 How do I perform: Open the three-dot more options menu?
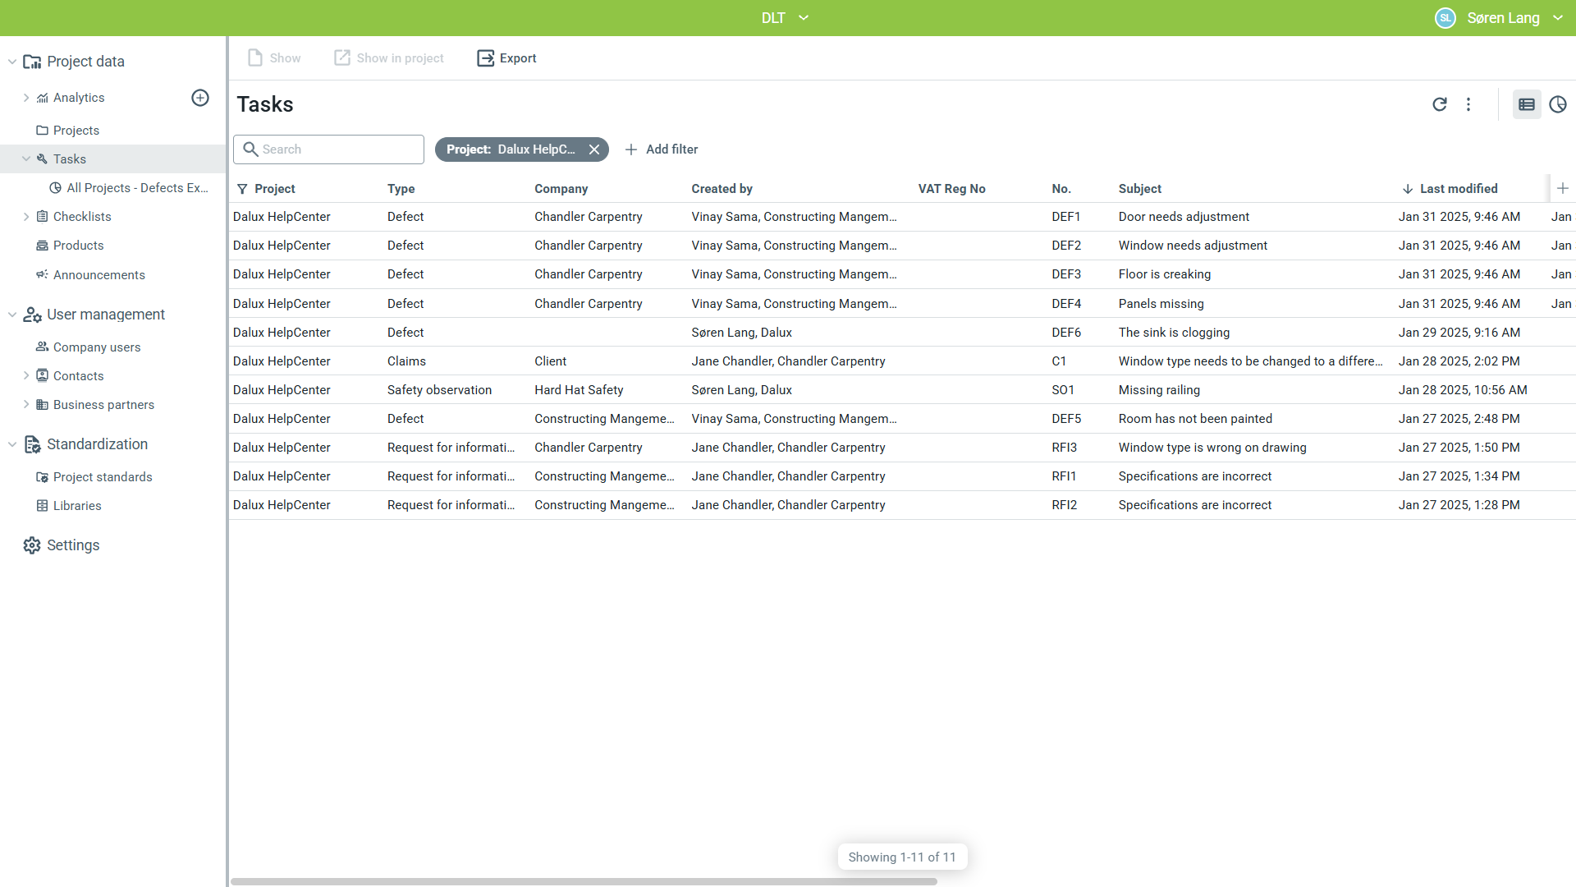(1468, 104)
